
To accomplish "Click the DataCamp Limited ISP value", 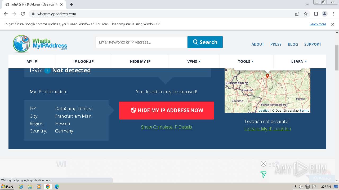I will (x=74, y=108).
